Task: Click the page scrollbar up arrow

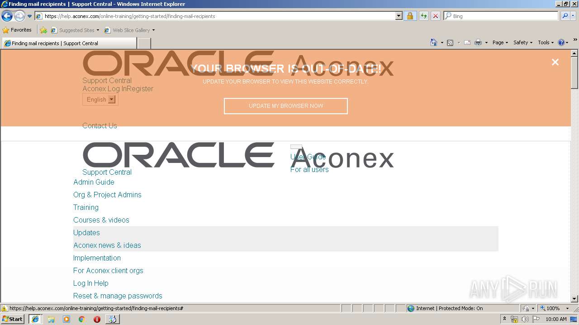Action: point(574,53)
